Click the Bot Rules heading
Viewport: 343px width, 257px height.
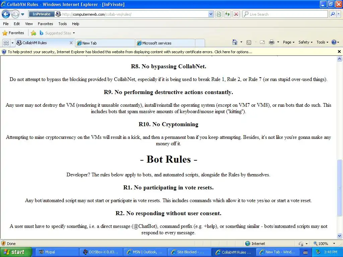(x=168, y=159)
